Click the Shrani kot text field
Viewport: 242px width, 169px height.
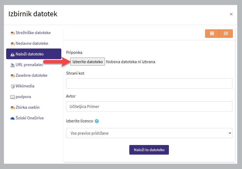click(x=149, y=83)
